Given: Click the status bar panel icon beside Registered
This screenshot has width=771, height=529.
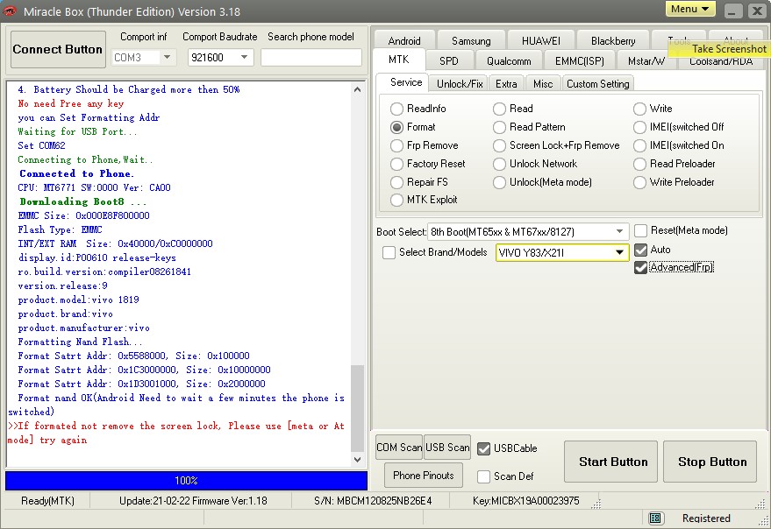Looking at the screenshot, I should pyautogui.click(x=655, y=518).
